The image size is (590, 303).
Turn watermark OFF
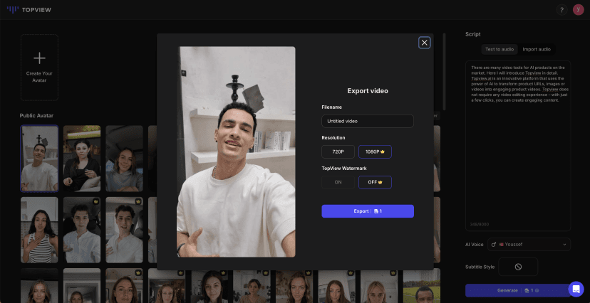tap(375, 182)
